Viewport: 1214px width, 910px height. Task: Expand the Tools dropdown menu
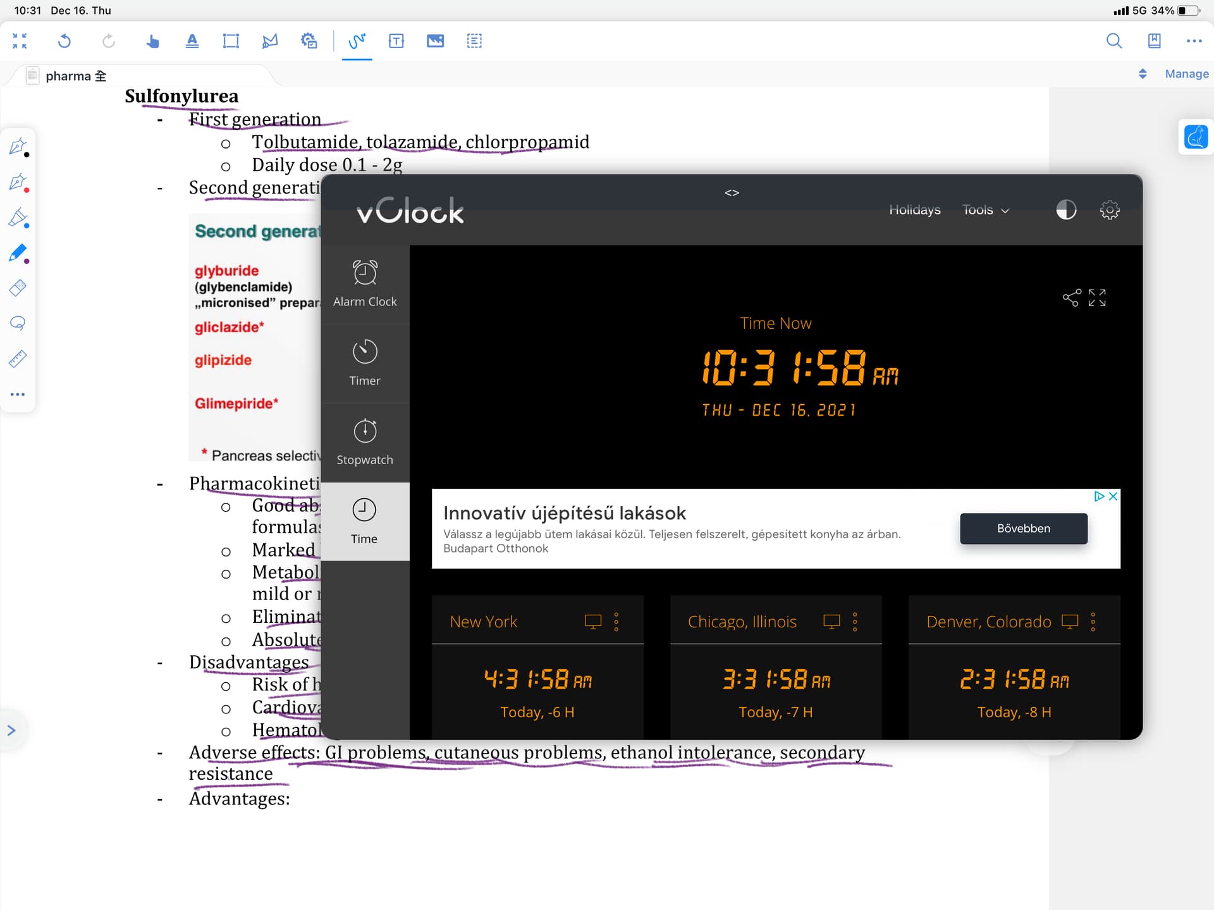coord(985,210)
